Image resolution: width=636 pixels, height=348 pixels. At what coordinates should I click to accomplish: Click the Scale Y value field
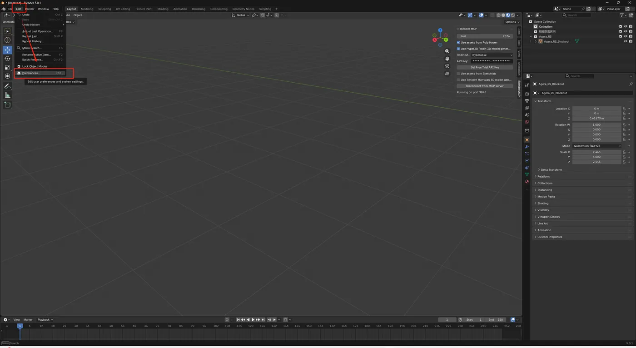[x=597, y=157]
